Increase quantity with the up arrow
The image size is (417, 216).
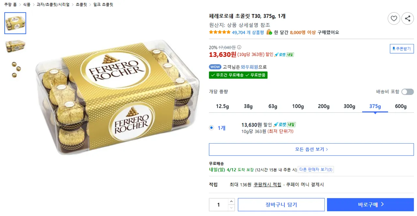[x=231, y=201]
